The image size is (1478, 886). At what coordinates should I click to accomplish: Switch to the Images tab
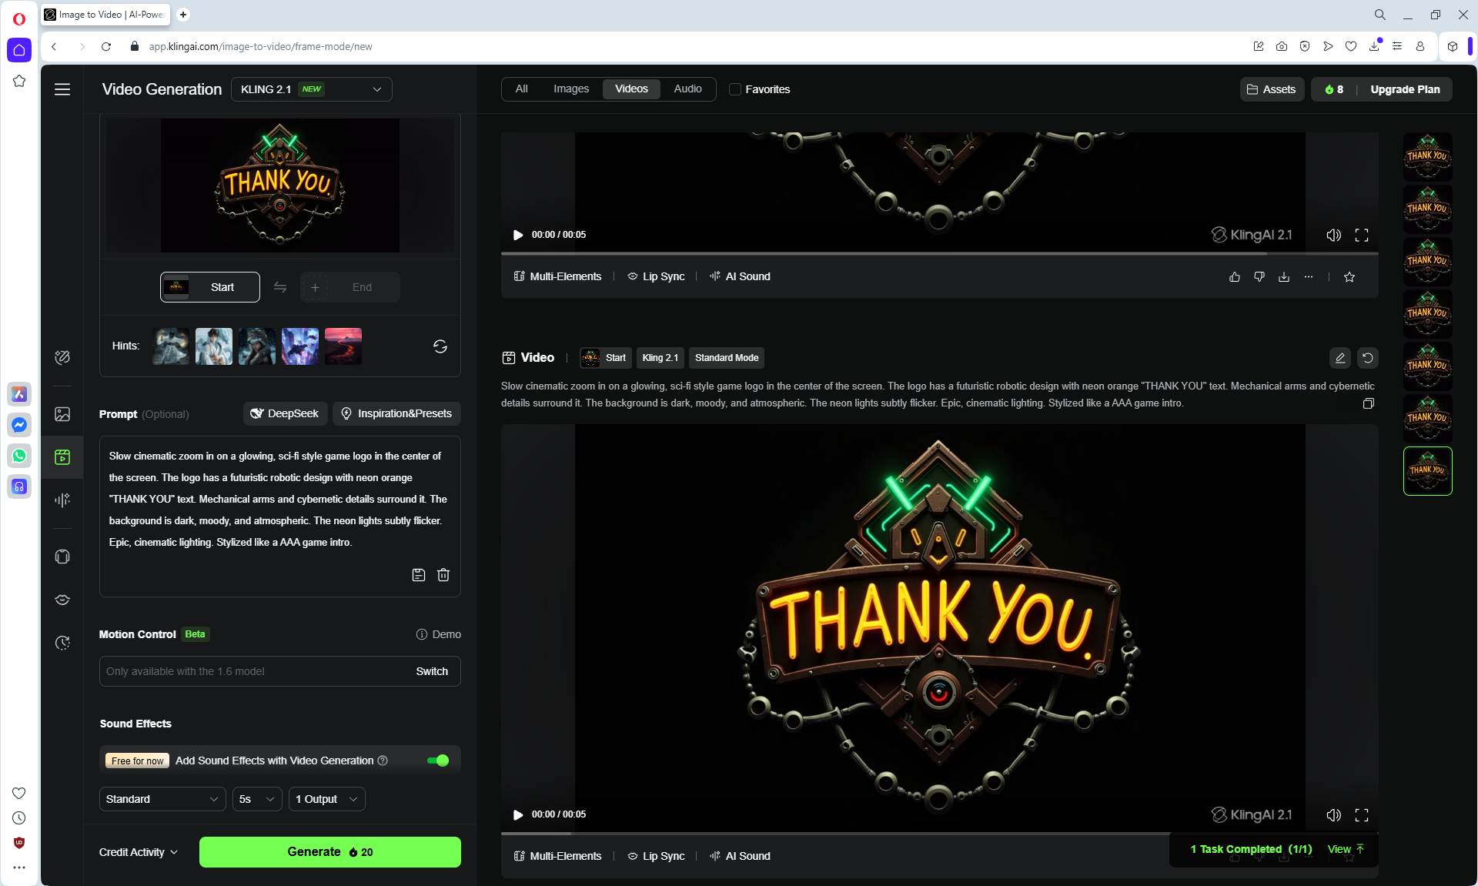coord(570,89)
